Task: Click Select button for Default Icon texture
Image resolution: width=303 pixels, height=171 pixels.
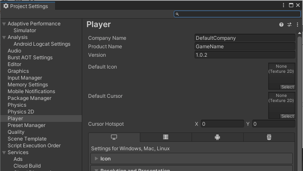Action: pyautogui.click(x=287, y=87)
